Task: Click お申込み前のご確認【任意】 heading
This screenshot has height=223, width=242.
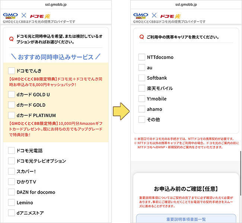Action: [x=186, y=189]
